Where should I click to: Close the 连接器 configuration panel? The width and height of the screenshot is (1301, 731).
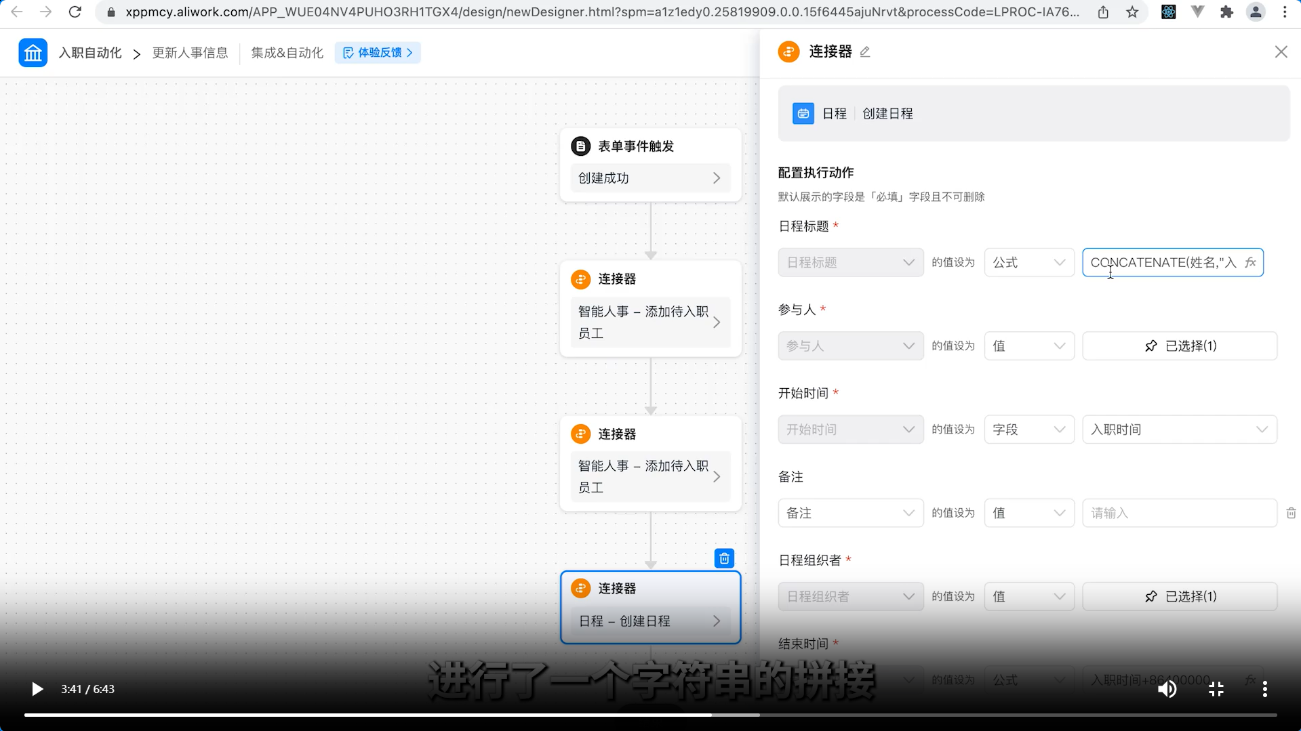pyautogui.click(x=1281, y=52)
